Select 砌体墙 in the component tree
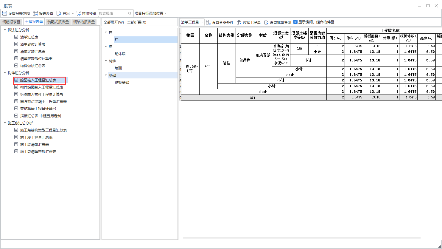The image size is (442, 249). tap(120, 54)
